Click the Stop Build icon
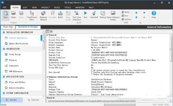The image size is (173, 106). pyautogui.click(x=68, y=16)
